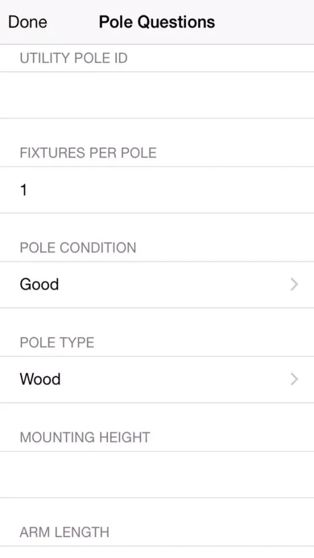The image size is (314, 558).
Task: Tap the Good value text
Action: (x=39, y=285)
